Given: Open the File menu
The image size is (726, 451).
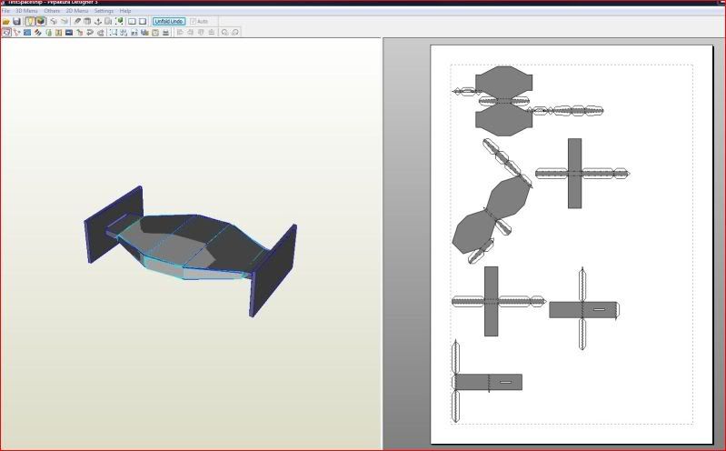Looking at the screenshot, I should [x=5, y=11].
